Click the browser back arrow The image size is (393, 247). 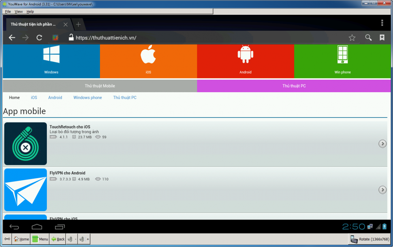[x=12, y=38]
